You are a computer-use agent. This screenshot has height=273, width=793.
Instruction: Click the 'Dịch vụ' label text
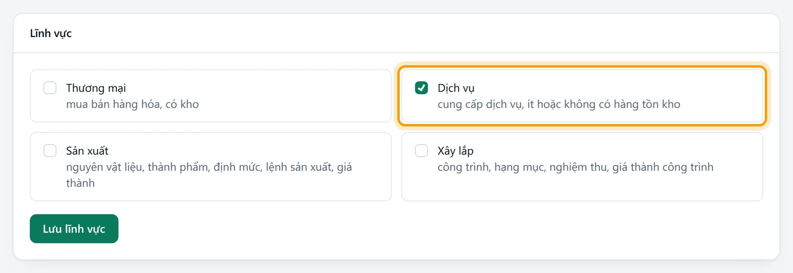coord(455,88)
